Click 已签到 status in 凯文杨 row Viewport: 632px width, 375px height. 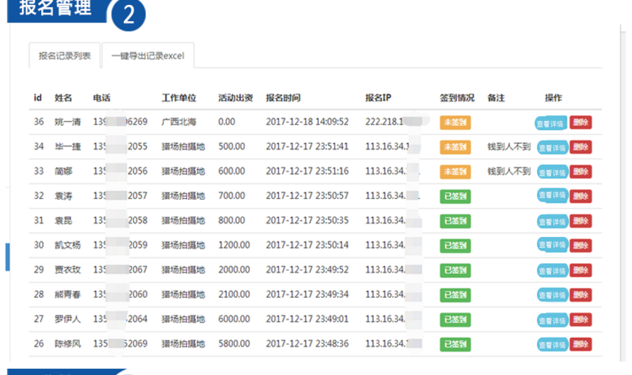tap(455, 246)
